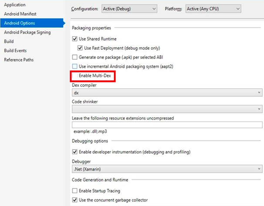The height and width of the screenshot is (206, 264).
Task: Expand the Code shrinker dropdown
Action: coord(167,109)
